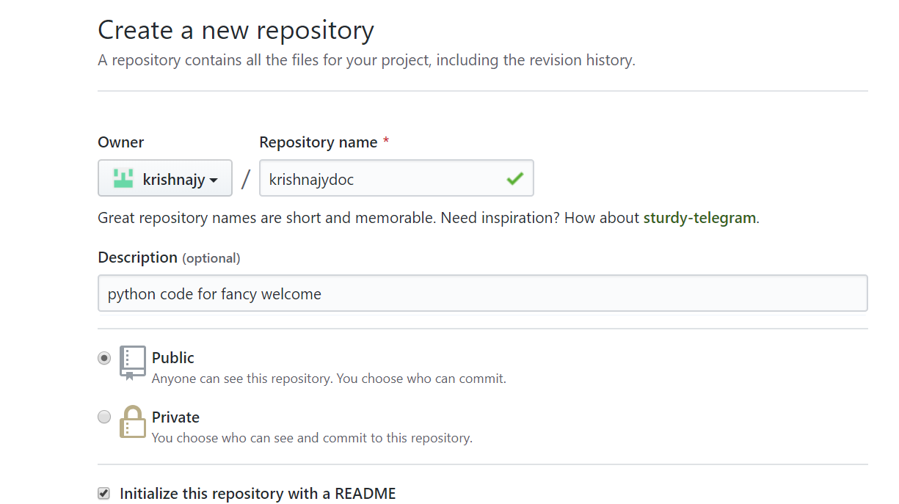Screen dimensions: 899x504
Task: Click the red required asterisk beside Repository name
Action: click(386, 142)
